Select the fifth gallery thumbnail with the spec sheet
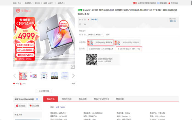The image size is (192, 120). (65, 76)
